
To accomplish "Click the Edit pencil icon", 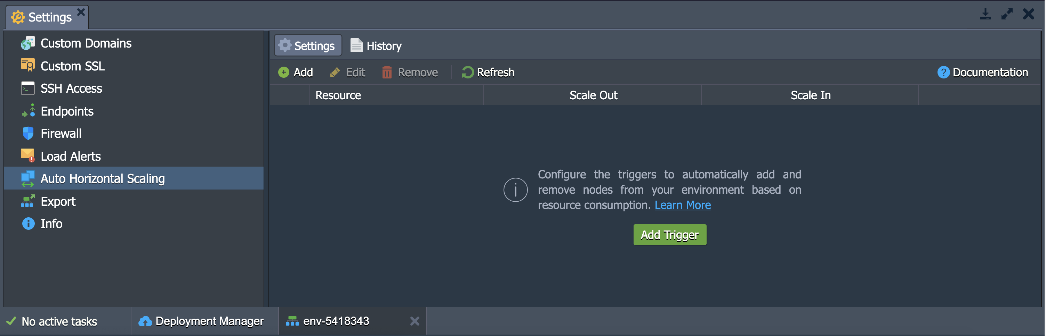I will coord(335,73).
